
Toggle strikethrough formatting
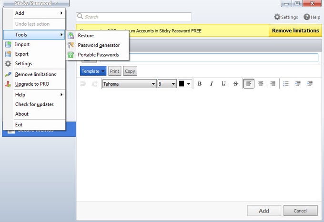[235, 84]
